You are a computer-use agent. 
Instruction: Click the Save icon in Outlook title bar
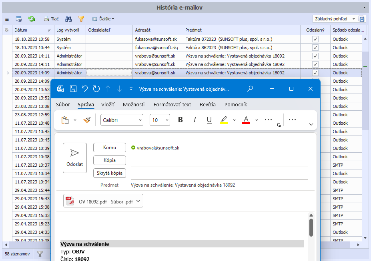point(73,89)
